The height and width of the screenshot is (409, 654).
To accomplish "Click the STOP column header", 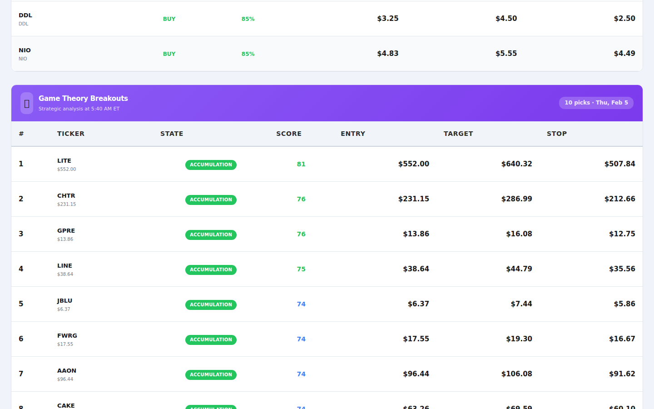I will [x=556, y=134].
